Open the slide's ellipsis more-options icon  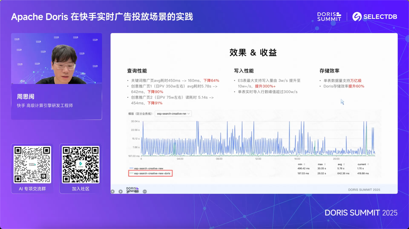point(145,191)
